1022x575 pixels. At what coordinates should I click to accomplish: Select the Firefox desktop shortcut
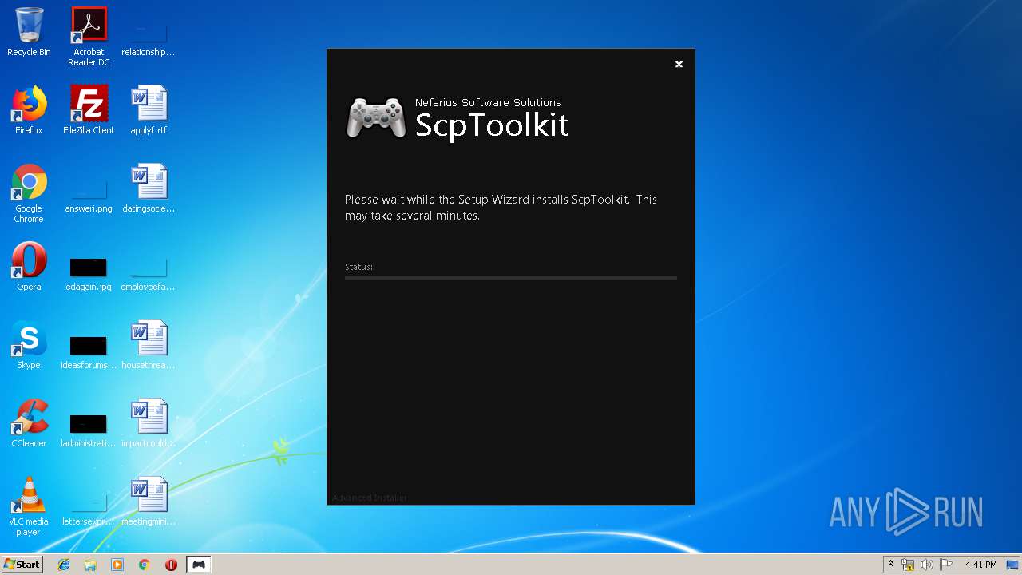(x=29, y=110)
